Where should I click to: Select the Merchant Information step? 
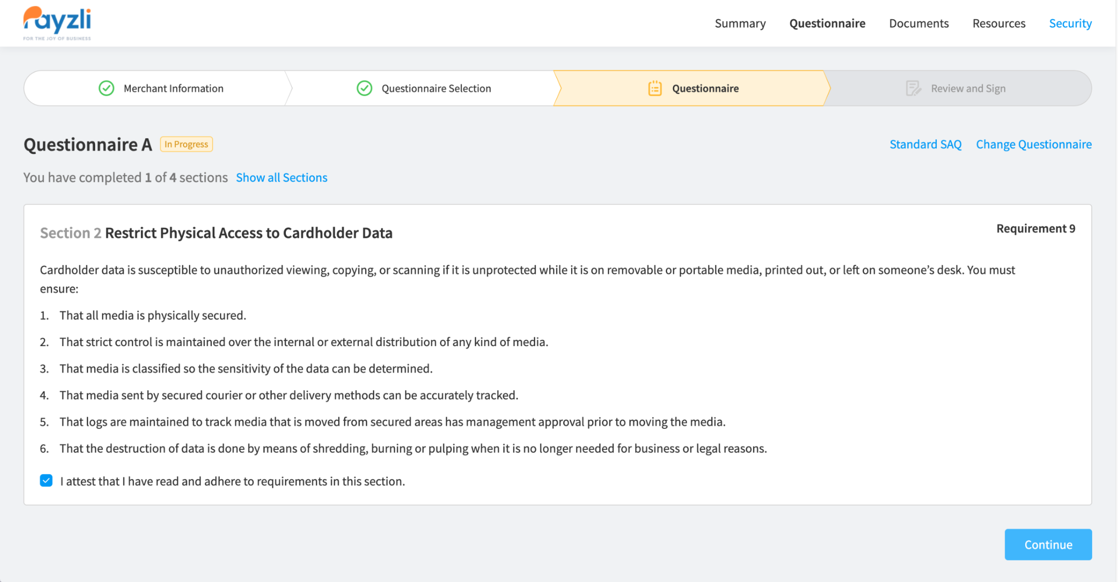(173, 88)
